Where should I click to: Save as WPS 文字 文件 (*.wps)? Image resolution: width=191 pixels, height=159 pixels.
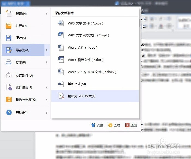click(x=95, y=23)
